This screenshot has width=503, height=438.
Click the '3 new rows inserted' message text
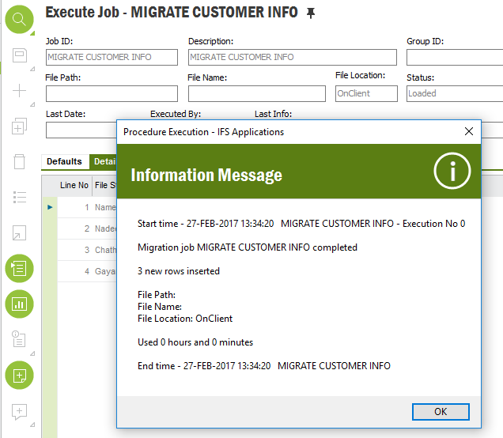click(x=179, y=271)
